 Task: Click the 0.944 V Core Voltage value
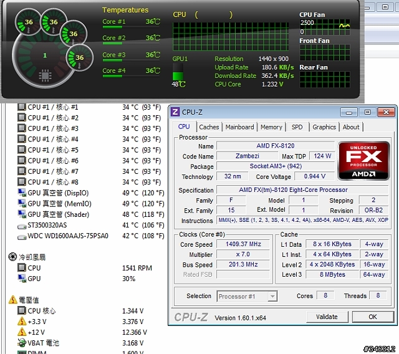pos(314,176)
